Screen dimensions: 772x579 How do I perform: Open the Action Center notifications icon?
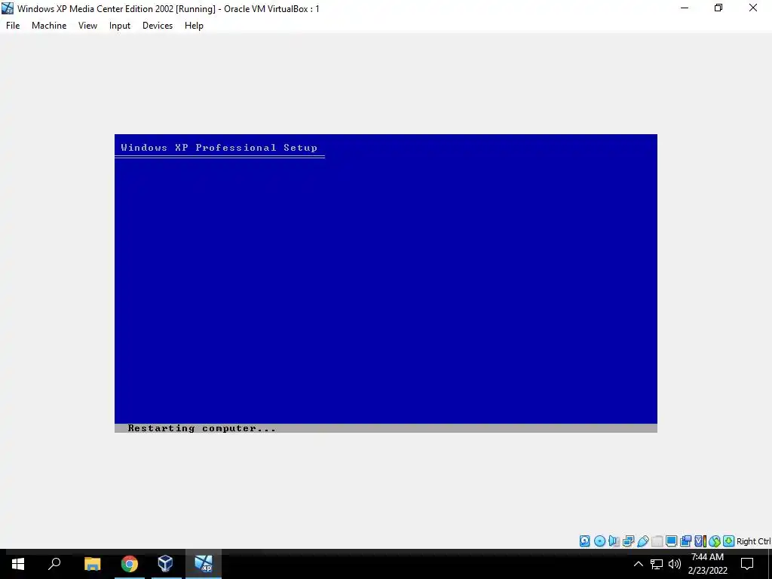coord(747,564)
